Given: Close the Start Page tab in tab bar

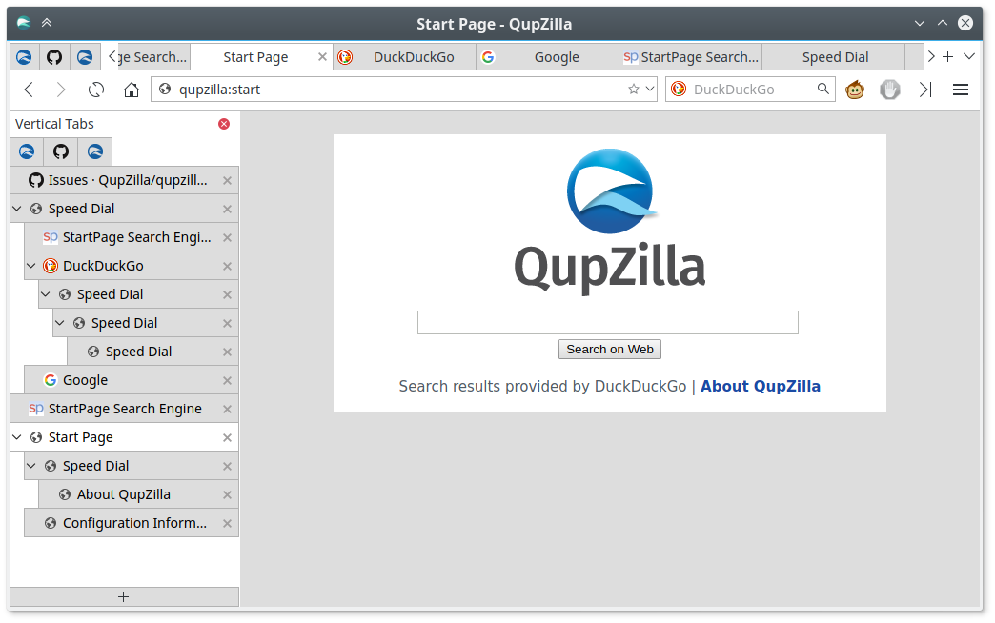Looking at the screenshot, I should click(x=322, y=57).
